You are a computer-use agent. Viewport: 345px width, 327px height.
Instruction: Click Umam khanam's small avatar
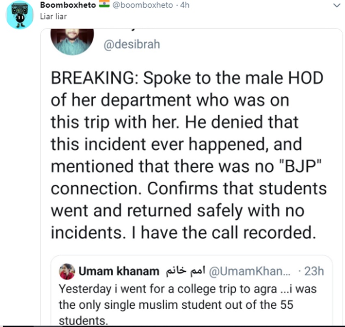point(67,271)
